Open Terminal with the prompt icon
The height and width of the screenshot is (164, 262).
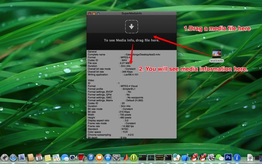[x=168, y=158]
